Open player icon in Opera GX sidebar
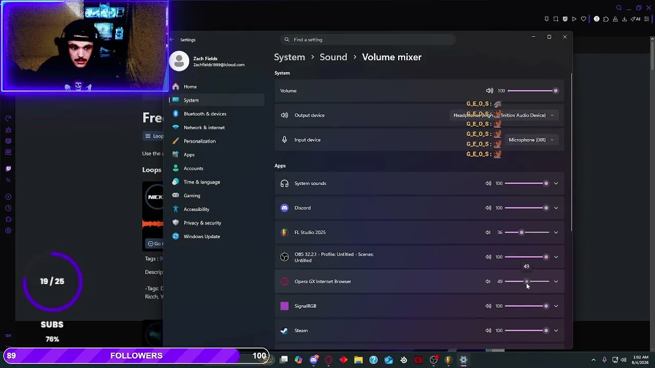655x368 pixels. pyautogui.click(x=8, y=197)
